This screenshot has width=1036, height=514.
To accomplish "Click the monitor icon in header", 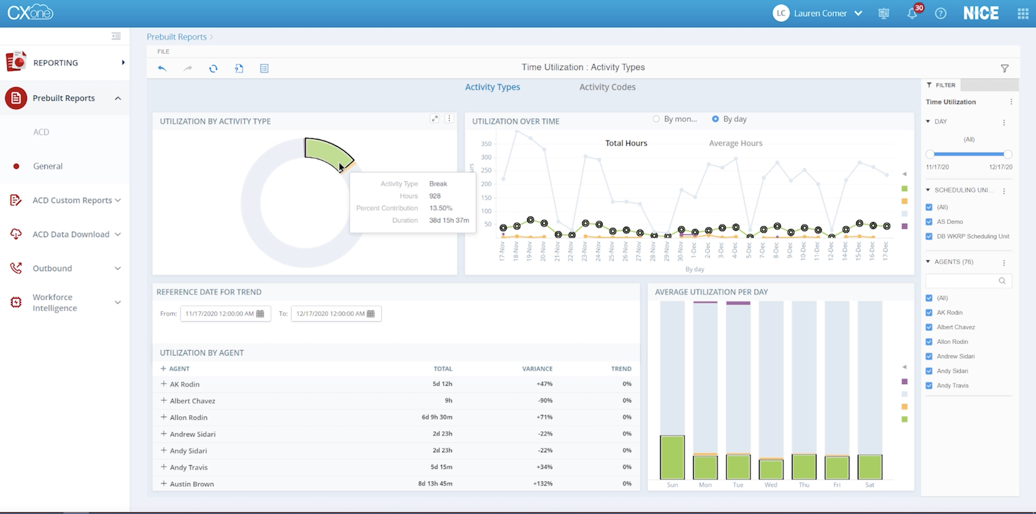I will pyautogui.click(x=884, y=13).
